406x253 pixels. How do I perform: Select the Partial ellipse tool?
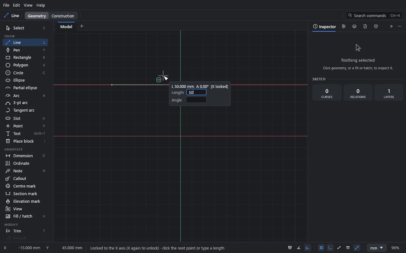coord(25,88)
